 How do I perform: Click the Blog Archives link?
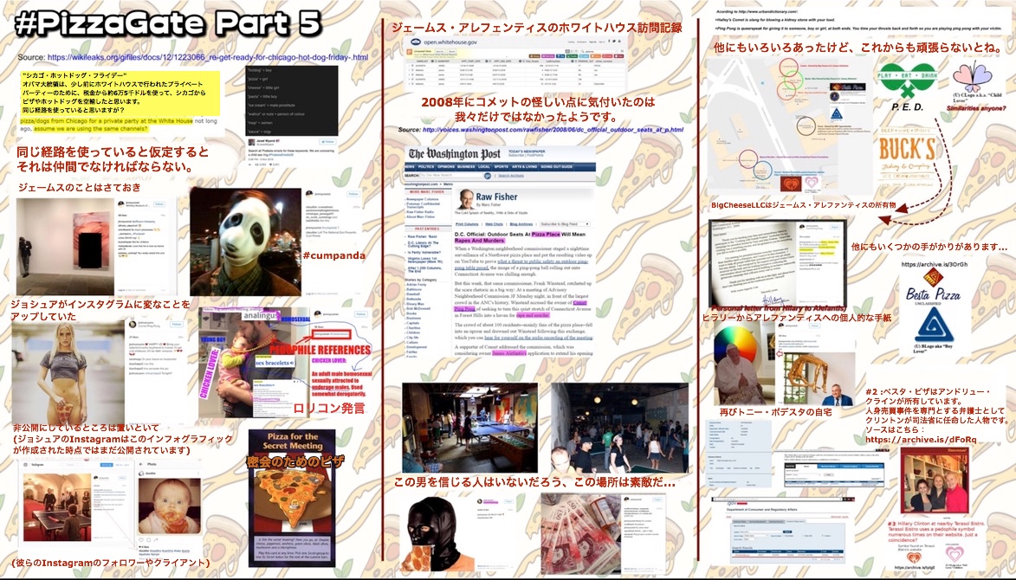[521, 224]
